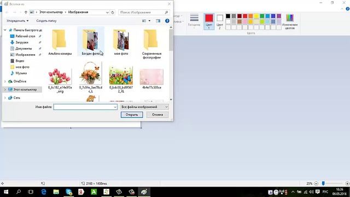Click Этот компьютер in the address breadcrumb
Screen dimensions: 350x197
[51, 12]
